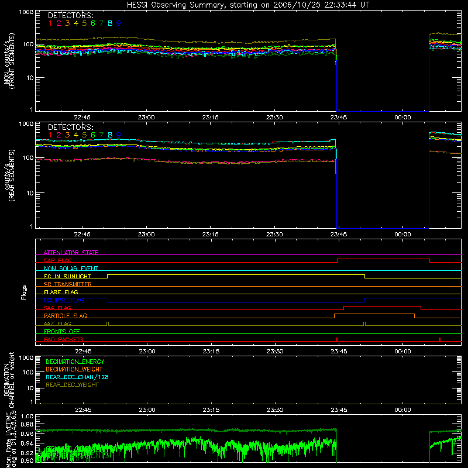The height and width of the screenshot is (468, 468).
Task: Select orange detector 3 in rear segments legend
Action: pyautogui.click(x=67, y=135)
